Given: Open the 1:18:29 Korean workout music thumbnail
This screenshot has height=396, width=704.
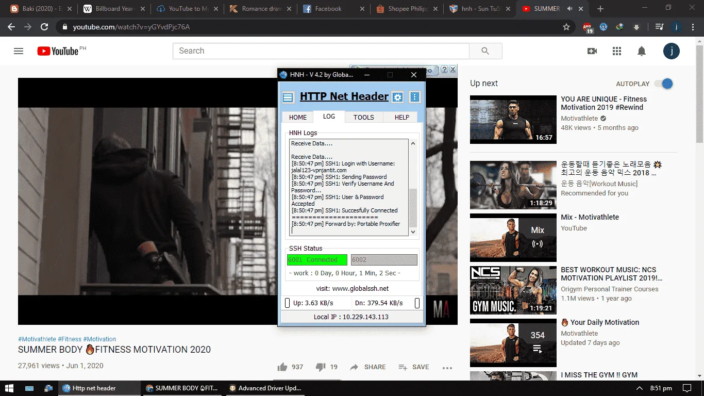Looking at the screenshot, I should pos(513,185).
